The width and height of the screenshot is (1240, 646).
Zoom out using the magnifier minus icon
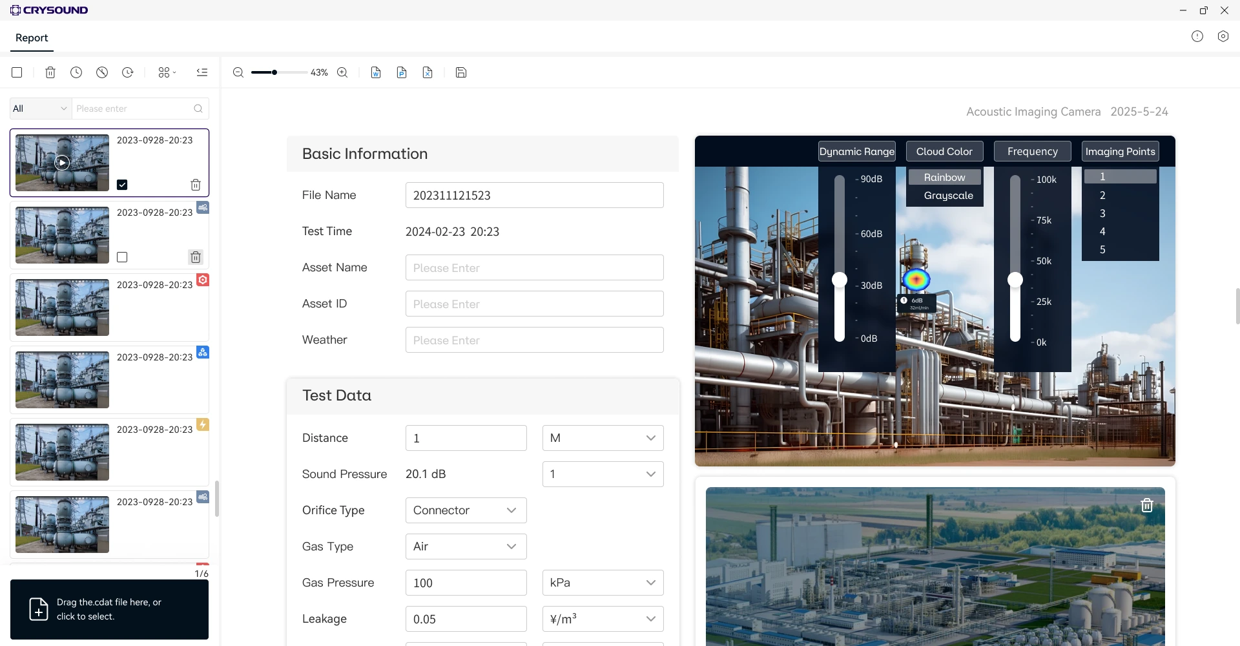click(238, 72)
